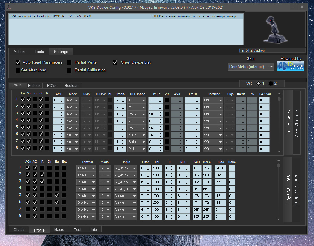Toggle 2D box for logical axis 1
This screenshot has width=314, height=246.
click(x=167, y=100)
